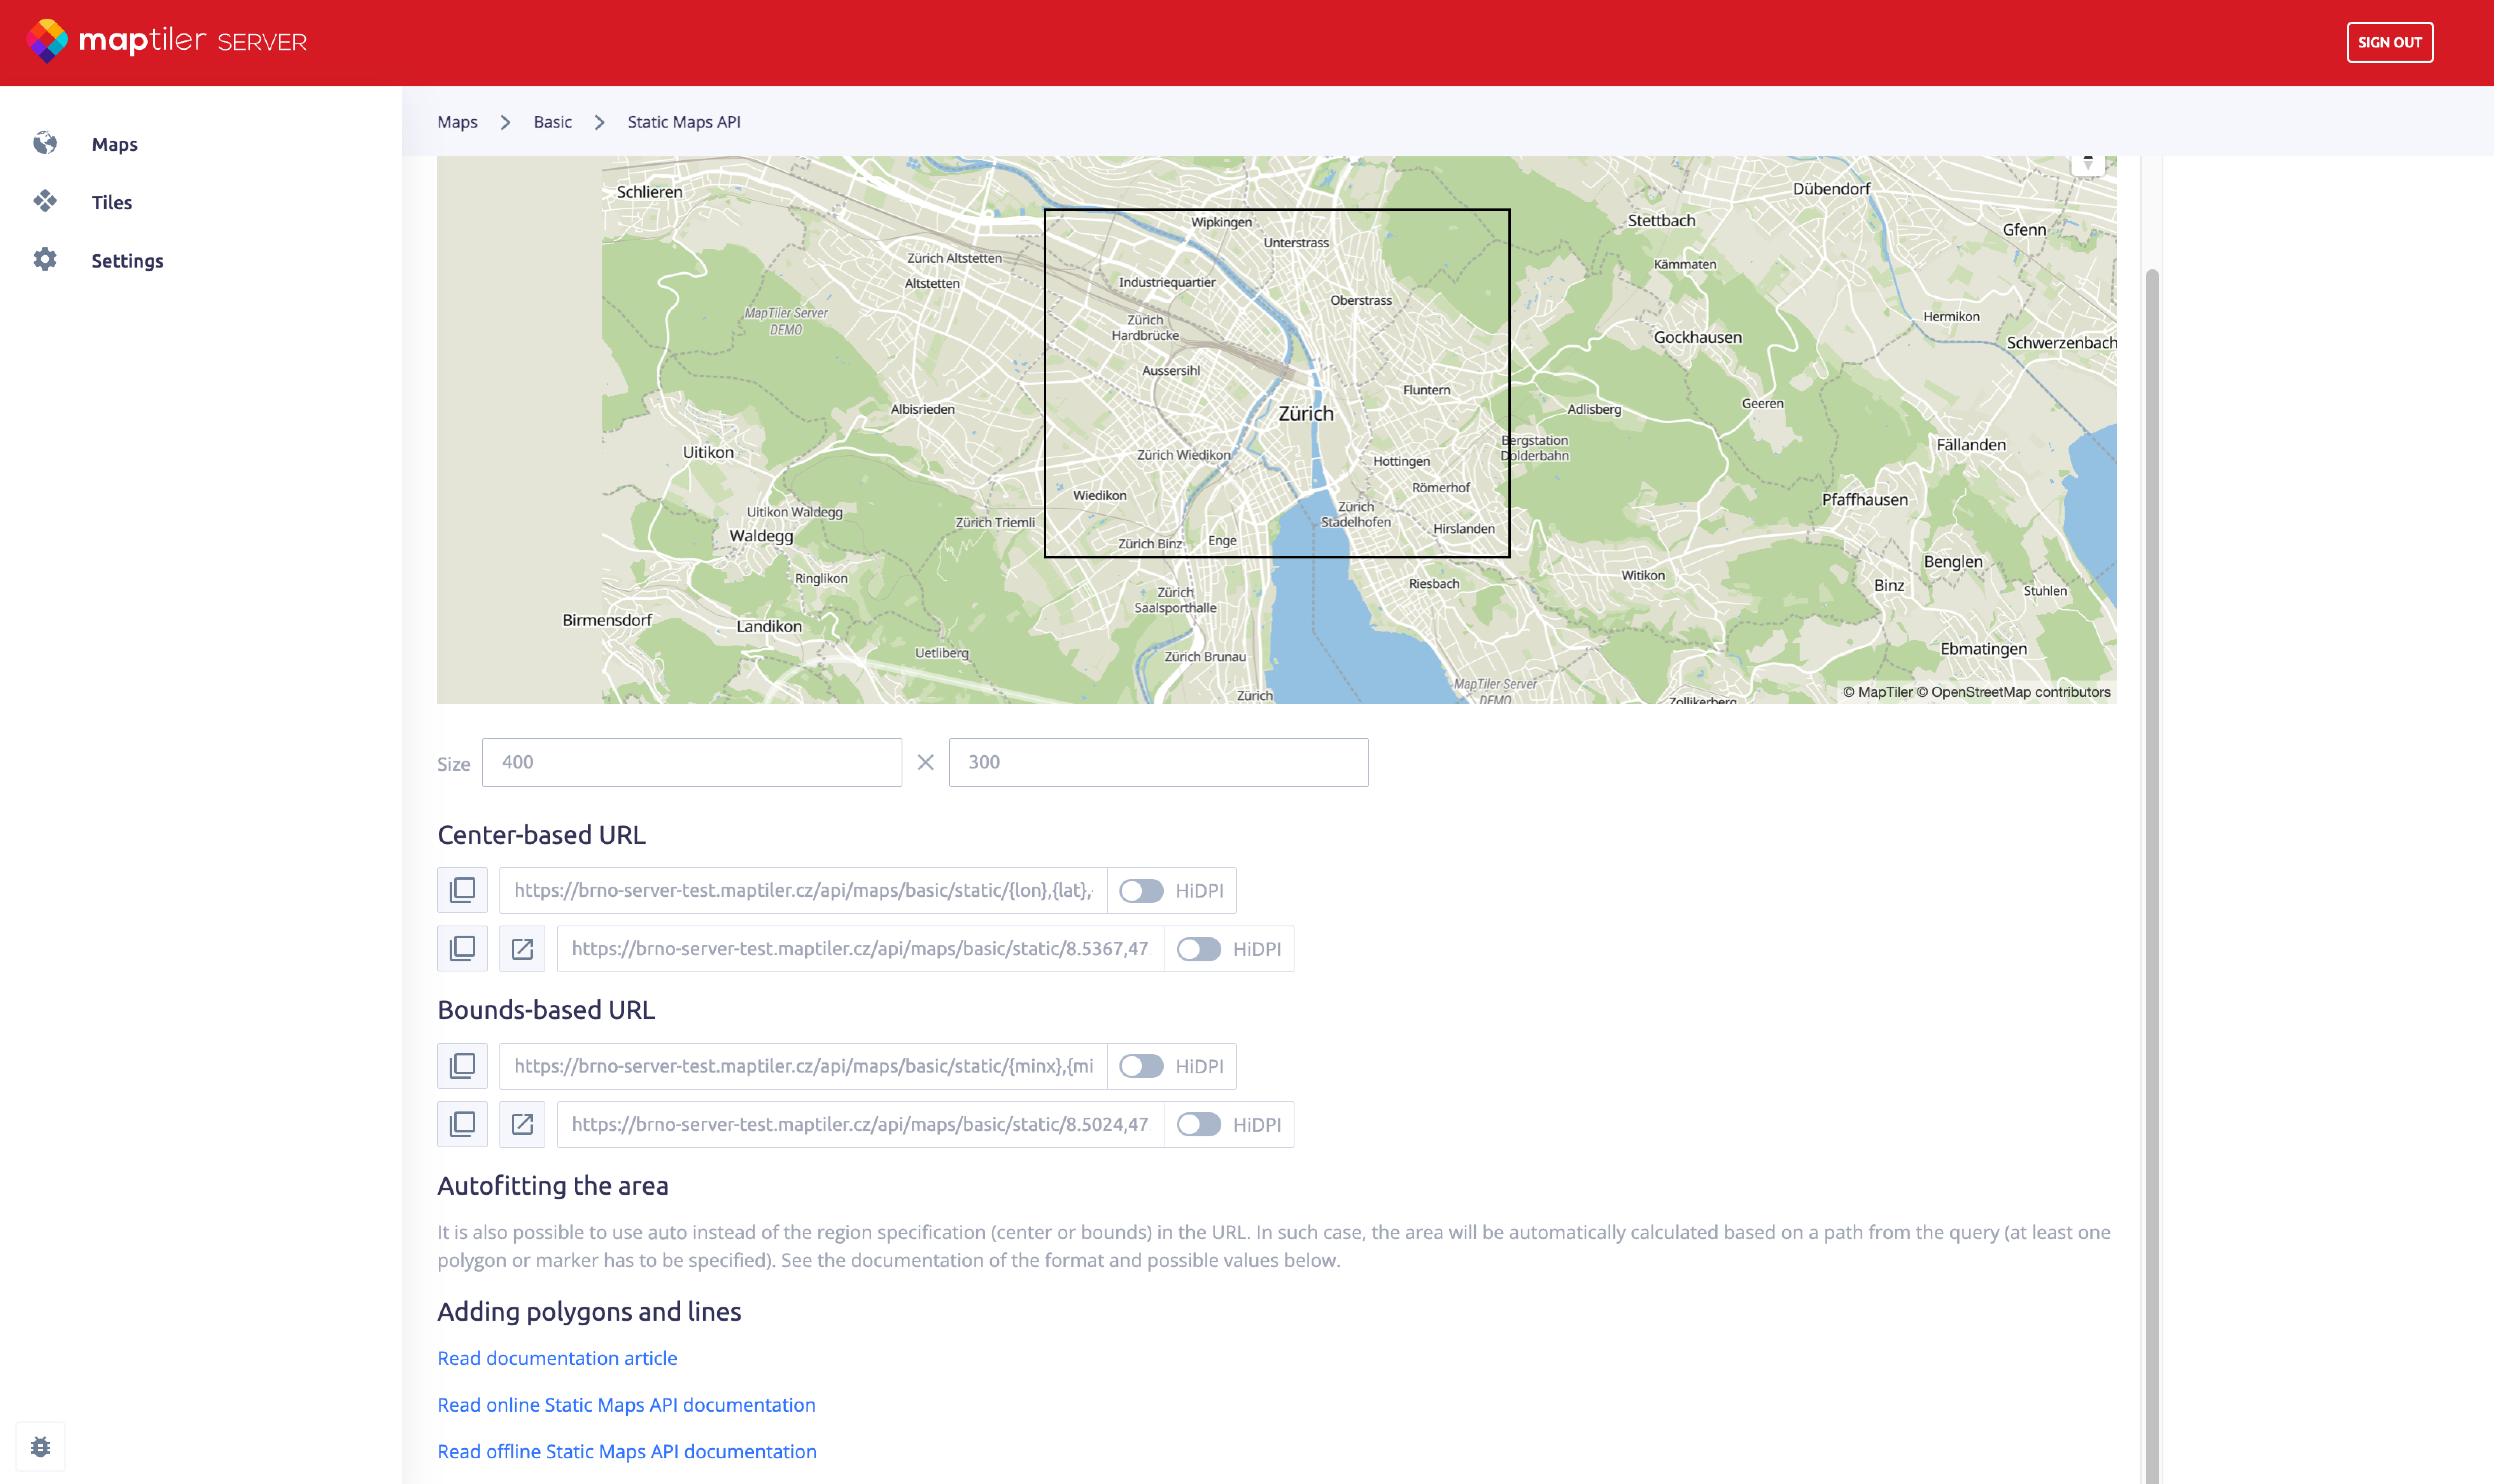The width and height of the screenshot is (2494, 1484).
Task: Navigate to Basic in breadcrumb
Action: pos(552,122)
